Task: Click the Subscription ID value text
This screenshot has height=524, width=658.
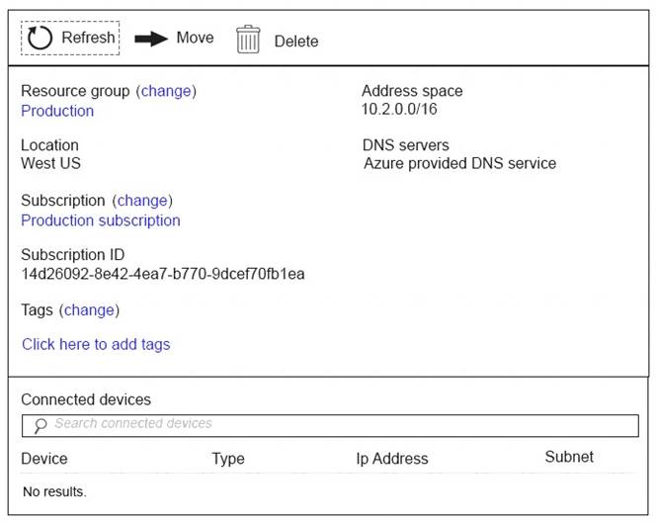Action: click(163, 274)
